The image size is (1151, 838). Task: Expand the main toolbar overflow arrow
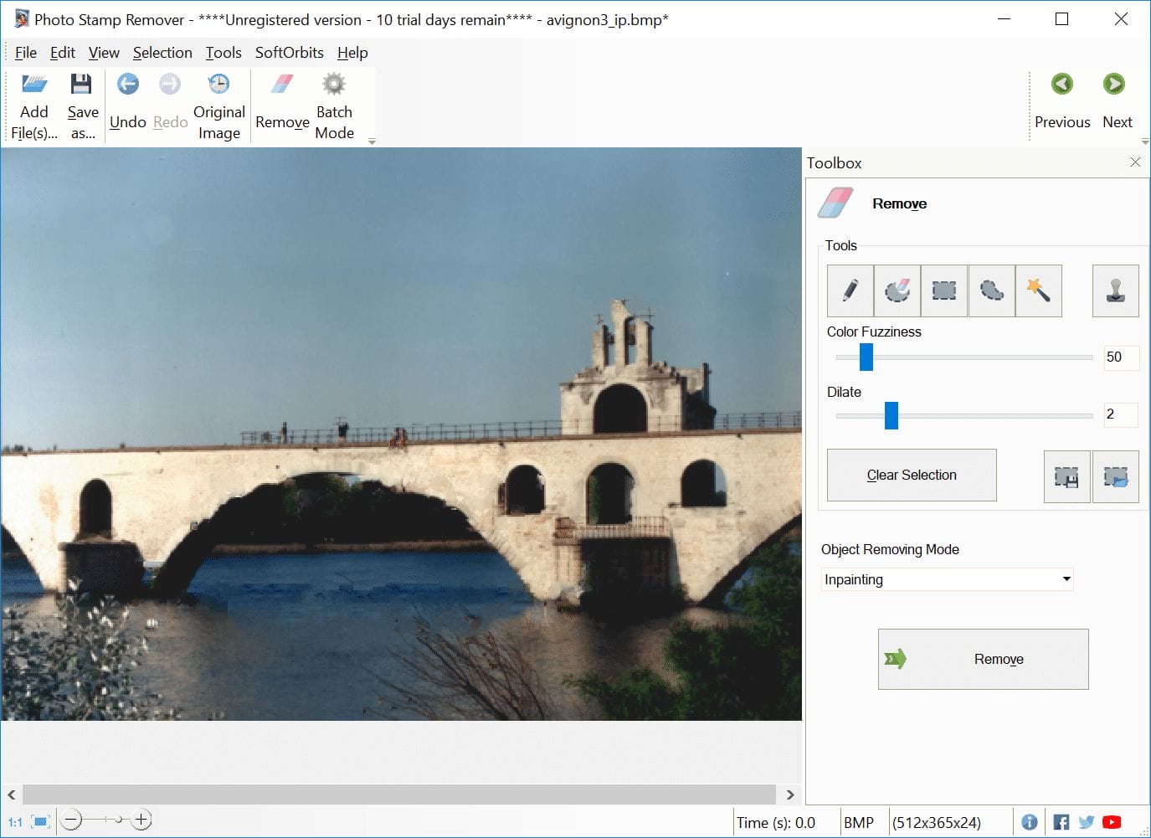[x=372, y=141]
